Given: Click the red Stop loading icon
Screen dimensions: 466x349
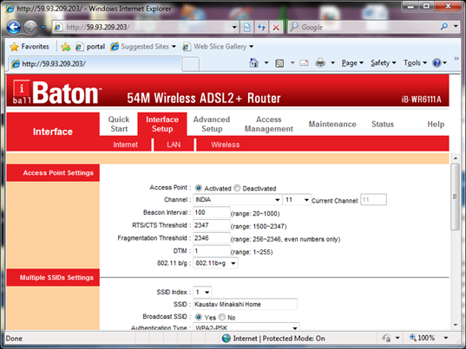Looking at the screenshot, I should click(276, 28).
